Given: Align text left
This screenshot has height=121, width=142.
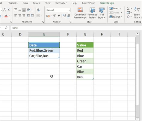Looking at the screenshot, I should 16,16.
